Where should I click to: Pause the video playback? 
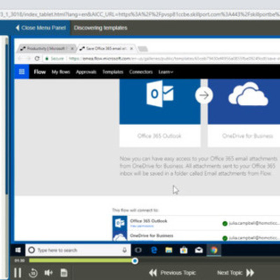[x=18, y=273]
